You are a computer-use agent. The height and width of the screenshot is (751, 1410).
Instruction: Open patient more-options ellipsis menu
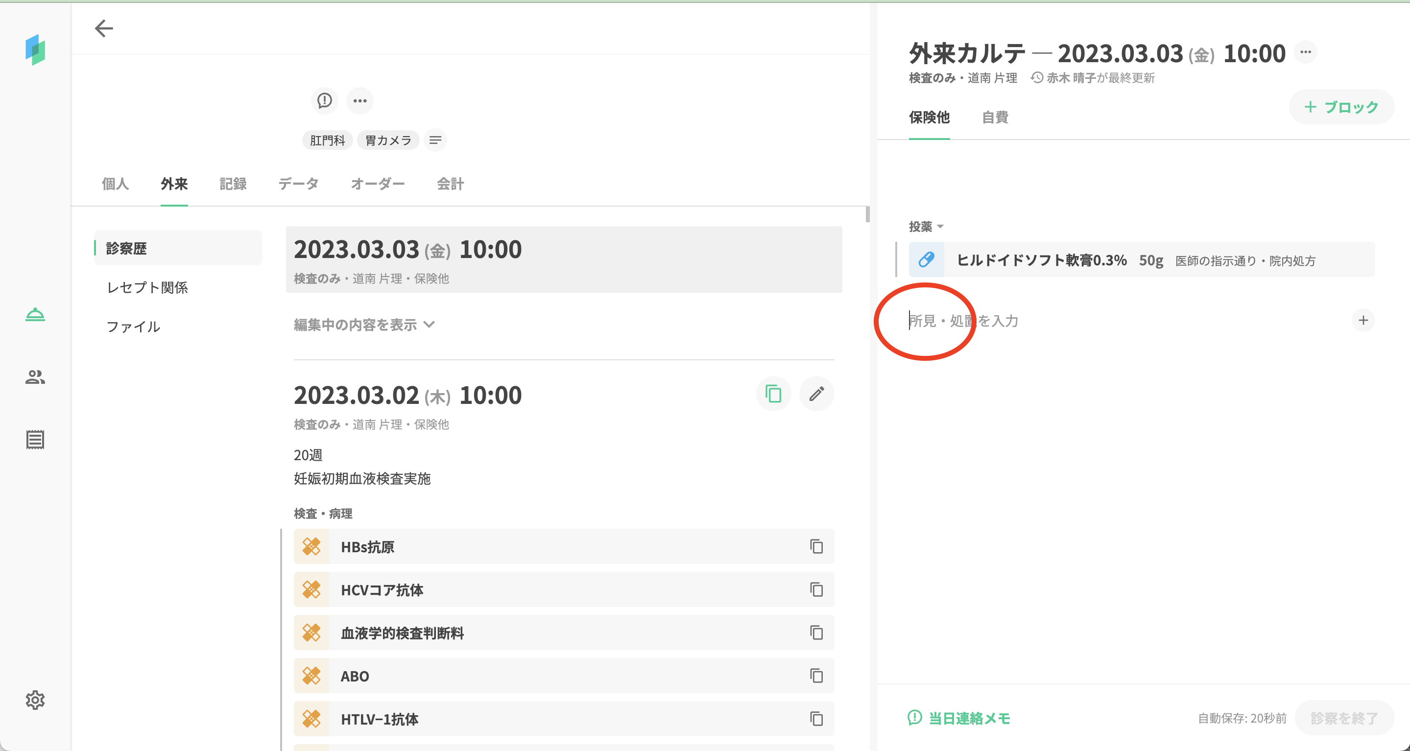coord(359,101)
